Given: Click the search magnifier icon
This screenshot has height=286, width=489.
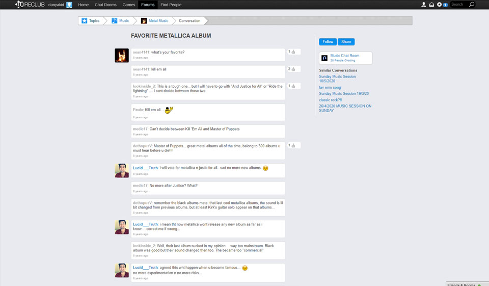Looking at the screenshot, I should pyautogui.click(x=472, y=5).
